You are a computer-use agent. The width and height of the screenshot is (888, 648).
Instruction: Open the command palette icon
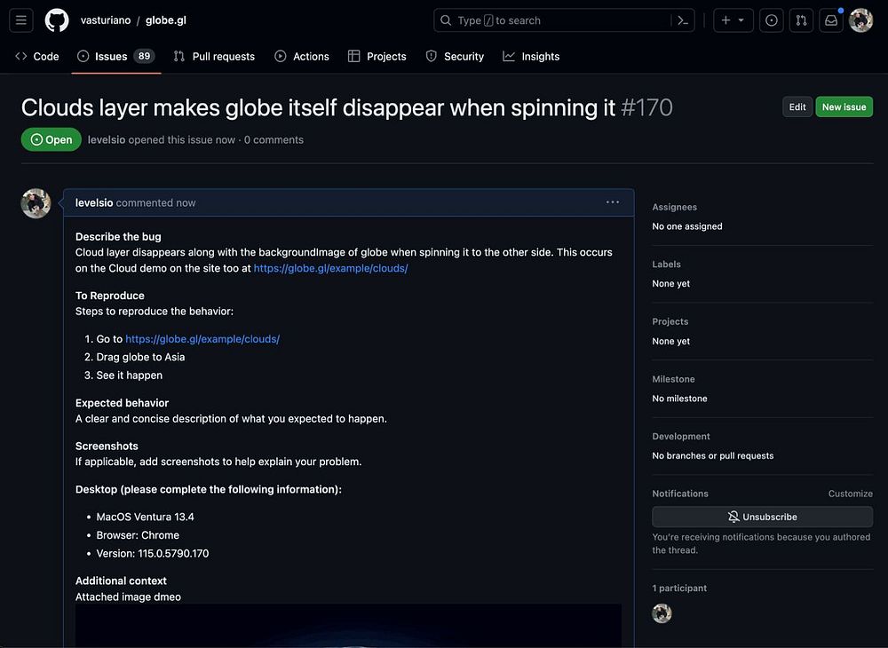pyautogui.click(x=683, y=20)
